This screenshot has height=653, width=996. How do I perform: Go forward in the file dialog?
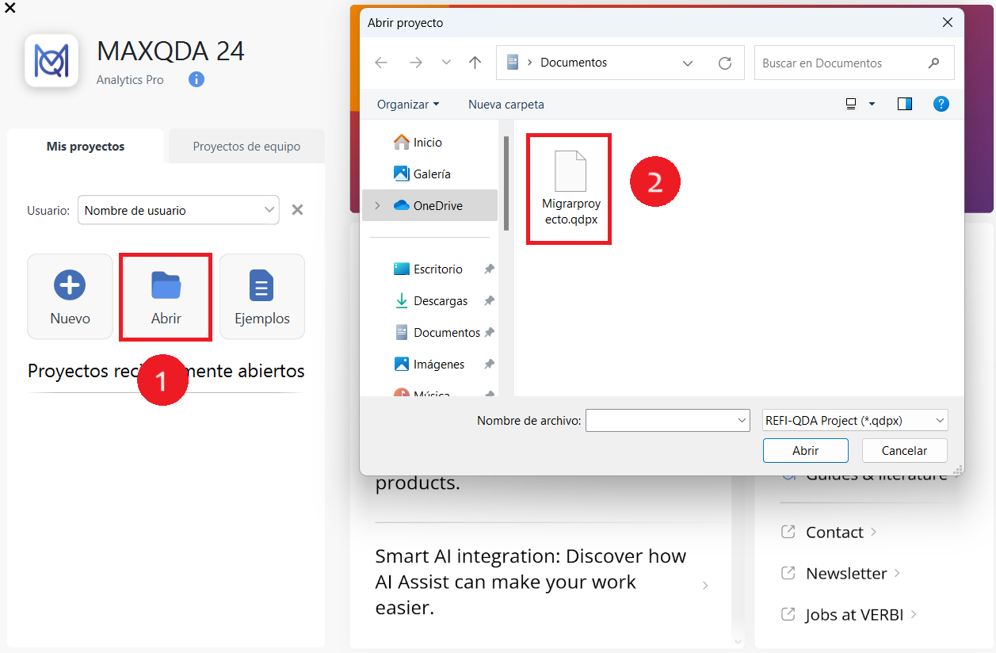[416, 63]
